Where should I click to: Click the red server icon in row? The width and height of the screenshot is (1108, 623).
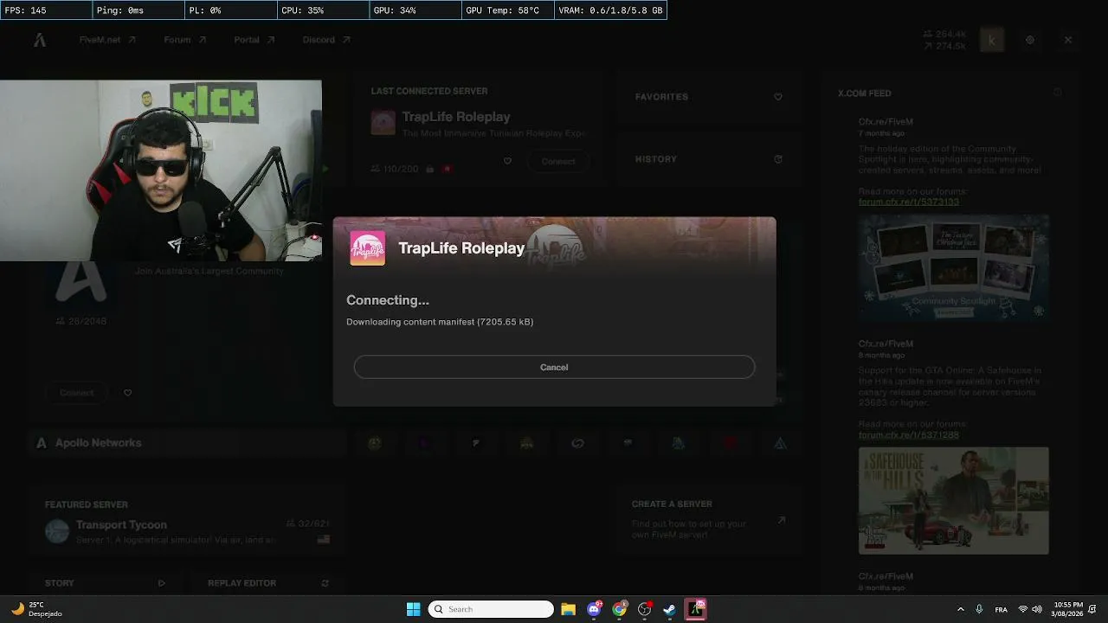[730, 443]
